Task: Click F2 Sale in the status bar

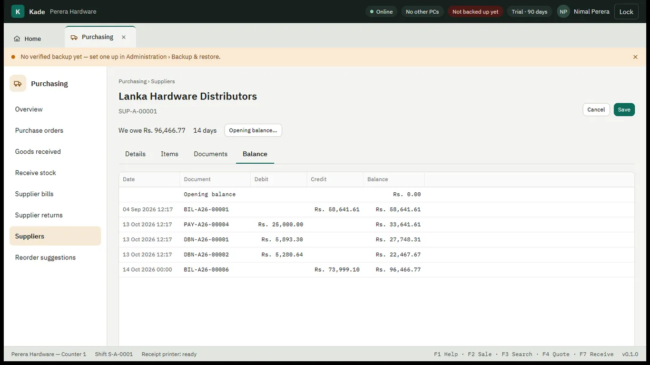Action: (x=480, y=354)
